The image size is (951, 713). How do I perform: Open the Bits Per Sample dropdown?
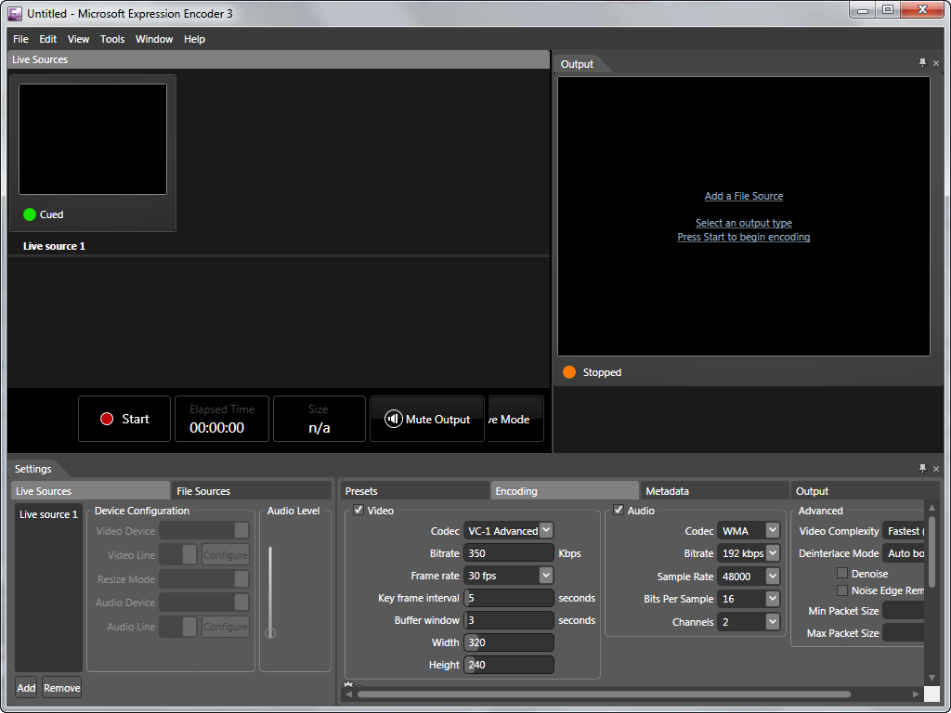[749, 599]
